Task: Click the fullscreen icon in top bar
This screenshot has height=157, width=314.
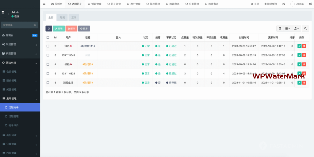Action: point(283,4)
